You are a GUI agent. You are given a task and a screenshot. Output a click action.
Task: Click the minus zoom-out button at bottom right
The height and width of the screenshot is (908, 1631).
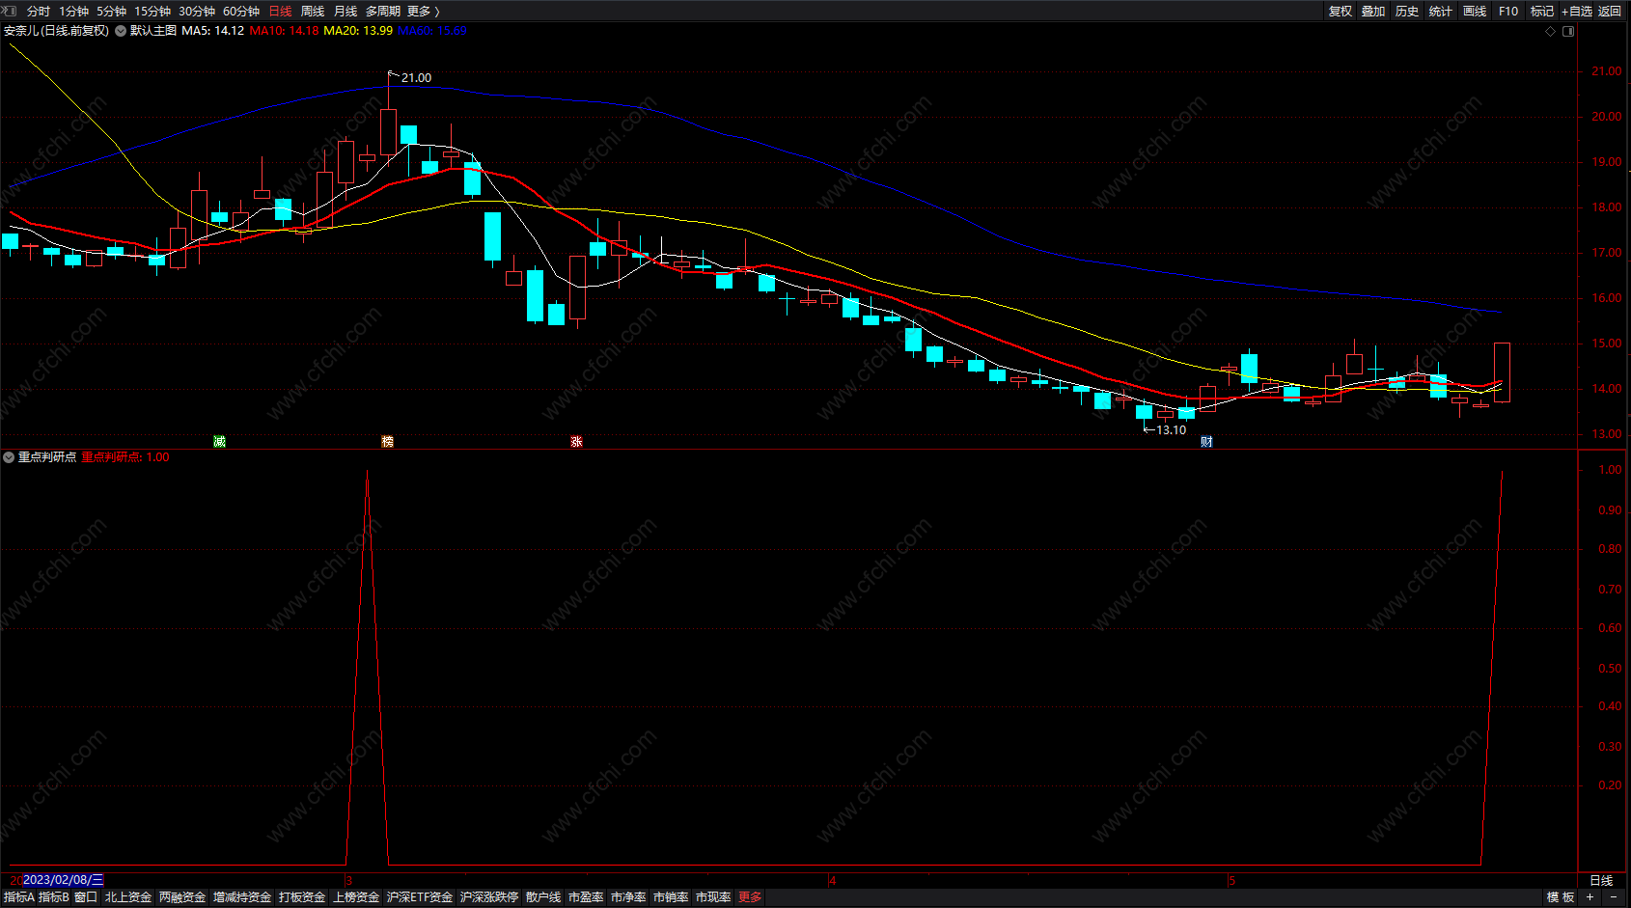click(x=1614, y=896)
